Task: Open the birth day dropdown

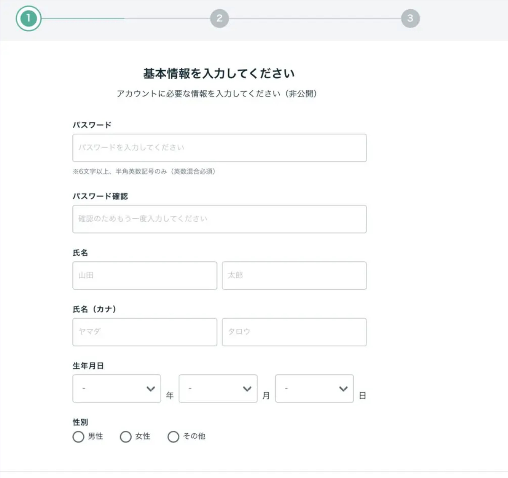Action: tap(314, 389)
